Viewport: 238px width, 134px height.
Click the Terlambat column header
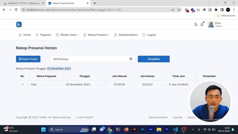tap(209, 76)
